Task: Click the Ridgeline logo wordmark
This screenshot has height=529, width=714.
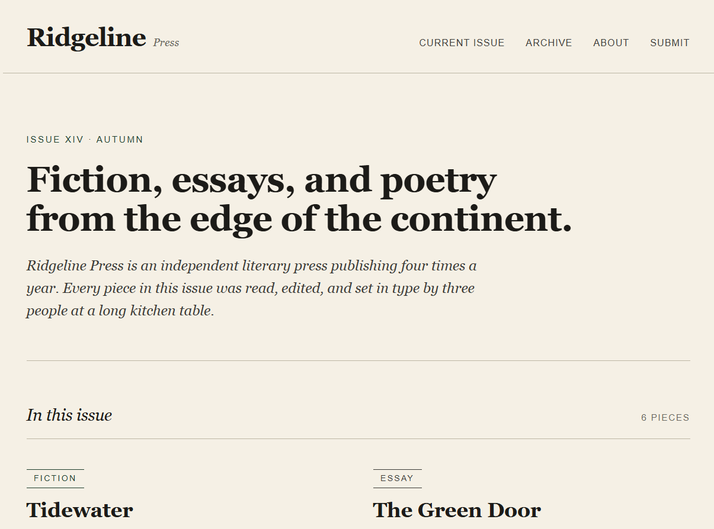Action: [87, 38]
